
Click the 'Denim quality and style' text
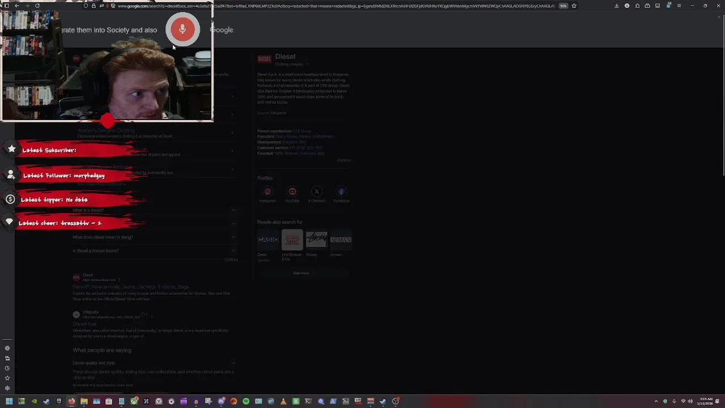[x=93, y=363]
